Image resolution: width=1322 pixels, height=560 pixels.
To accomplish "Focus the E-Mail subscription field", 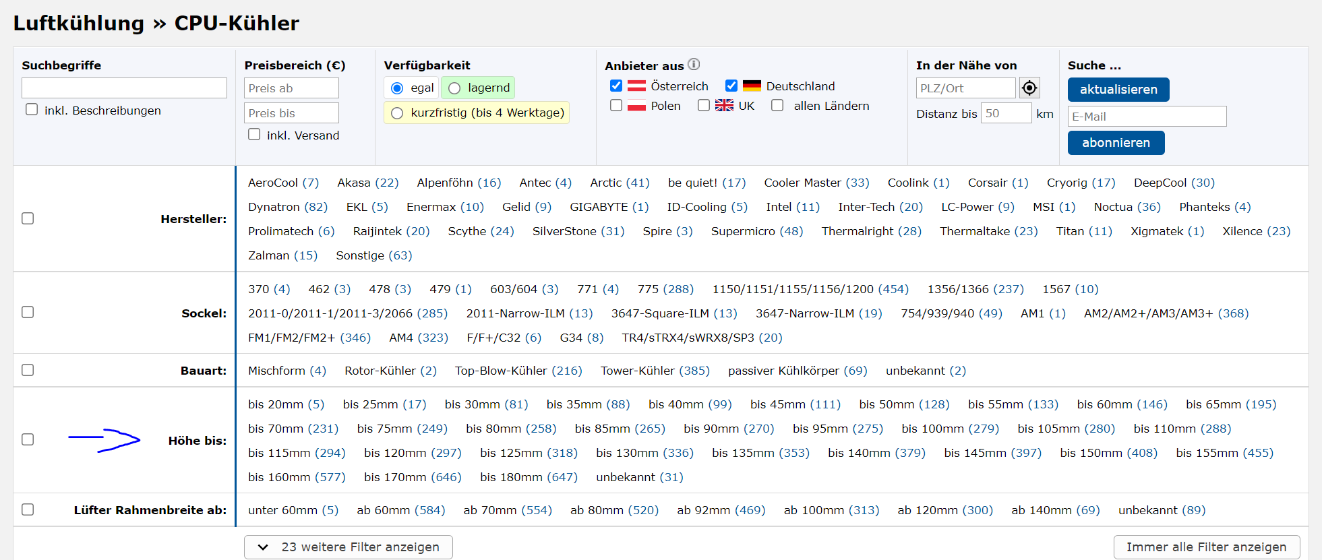I will [1147, 117].
